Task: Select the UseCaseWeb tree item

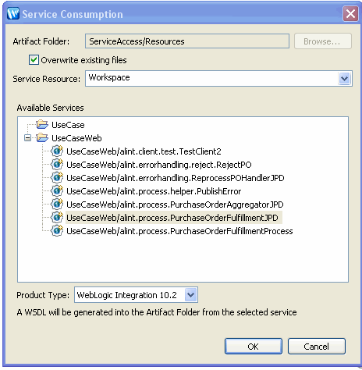Action: tap(76, 138)
